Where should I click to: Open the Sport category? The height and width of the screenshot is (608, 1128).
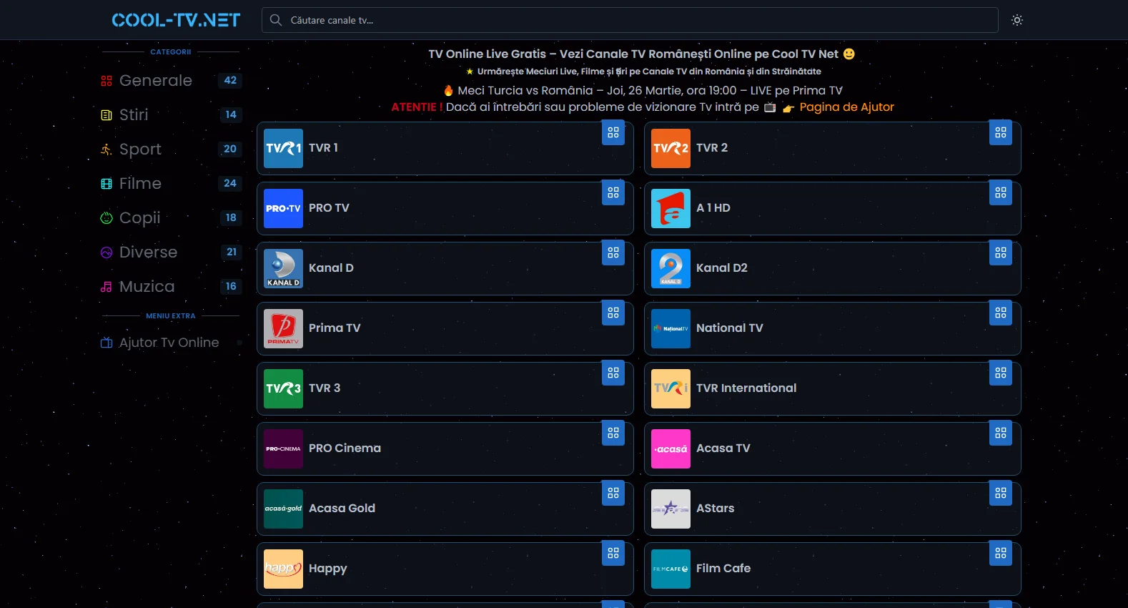click(171, 149)
